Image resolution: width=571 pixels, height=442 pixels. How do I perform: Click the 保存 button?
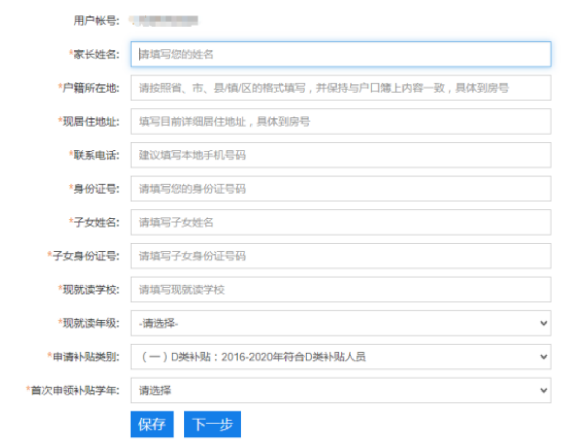[152, 424]
